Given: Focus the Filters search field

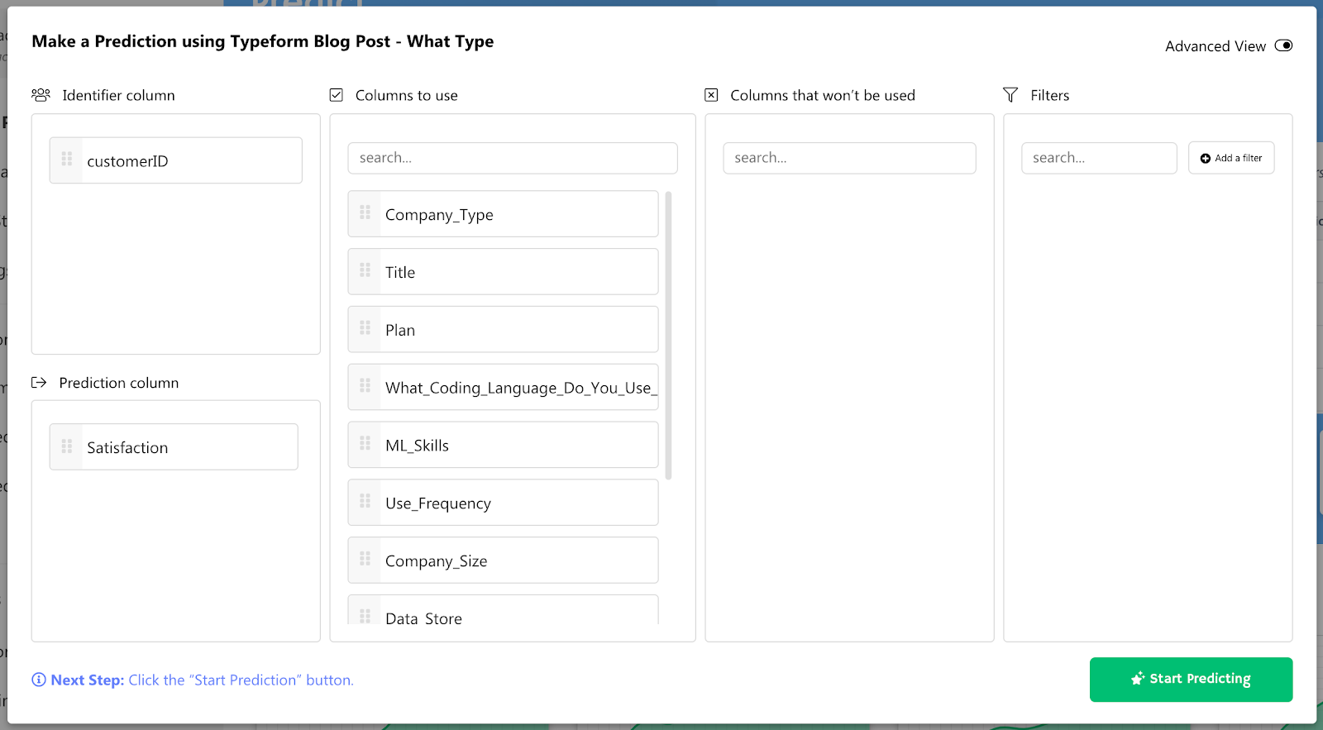Looking at the screenshot, I should [x=1099, y=158].
